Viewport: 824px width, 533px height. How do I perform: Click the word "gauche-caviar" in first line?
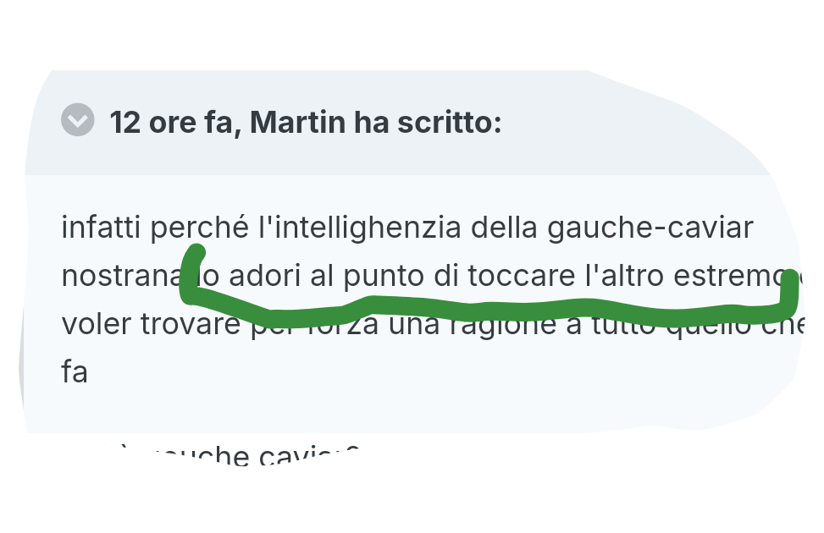[x=650, y=228]
